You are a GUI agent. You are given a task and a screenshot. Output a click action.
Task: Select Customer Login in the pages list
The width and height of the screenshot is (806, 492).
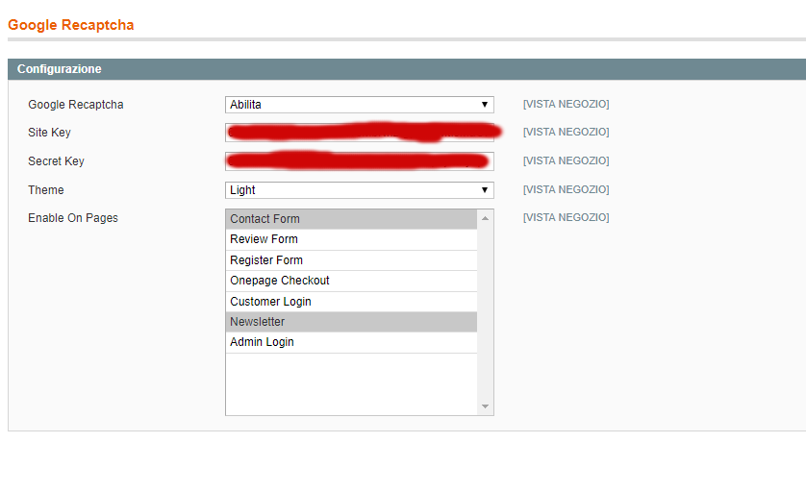(351, 302)
